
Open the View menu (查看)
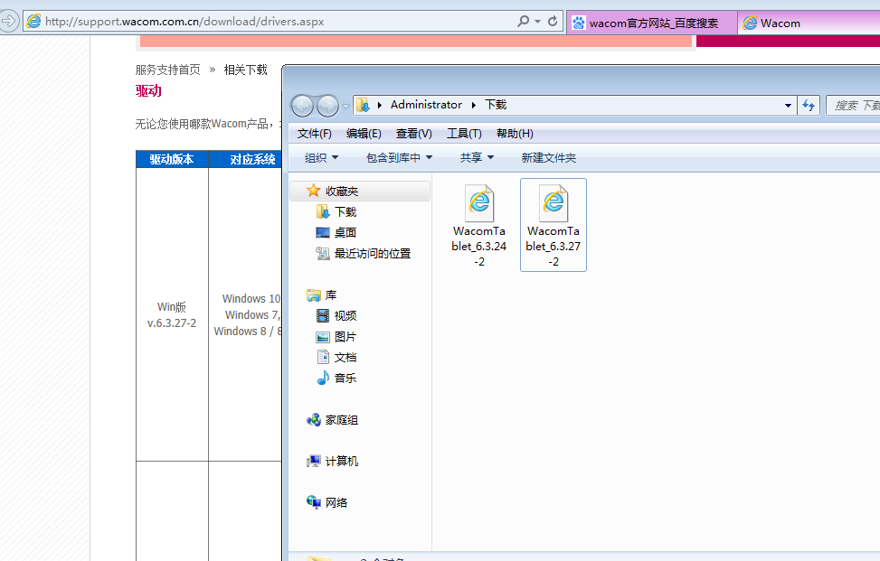413,134
